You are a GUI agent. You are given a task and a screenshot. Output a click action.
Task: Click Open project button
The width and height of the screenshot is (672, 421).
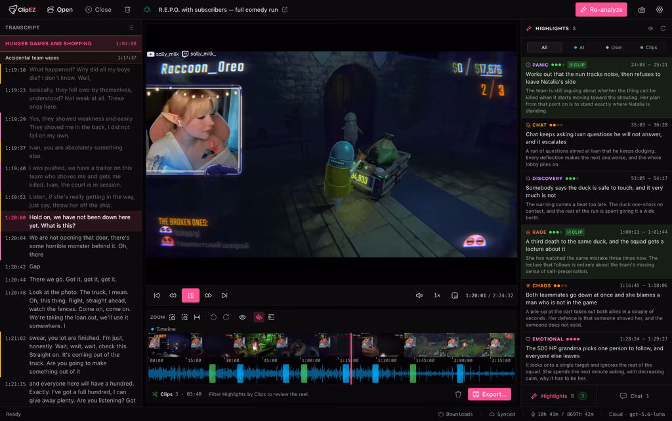click(60, 9)
